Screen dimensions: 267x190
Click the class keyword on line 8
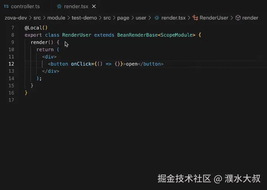click(52, 35)
